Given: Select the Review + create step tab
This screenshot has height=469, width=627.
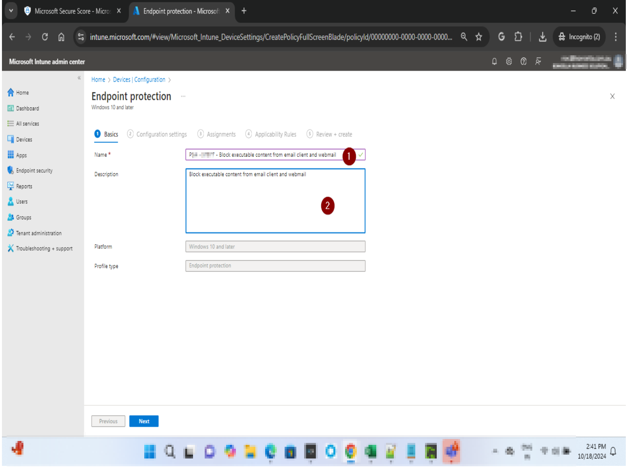Looking at the screenshot, I should coord(329,134).
